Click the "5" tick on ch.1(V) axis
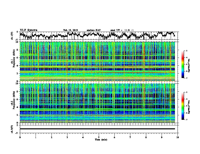The height and width of the screenshot is (154, 200). pos(17,32)
